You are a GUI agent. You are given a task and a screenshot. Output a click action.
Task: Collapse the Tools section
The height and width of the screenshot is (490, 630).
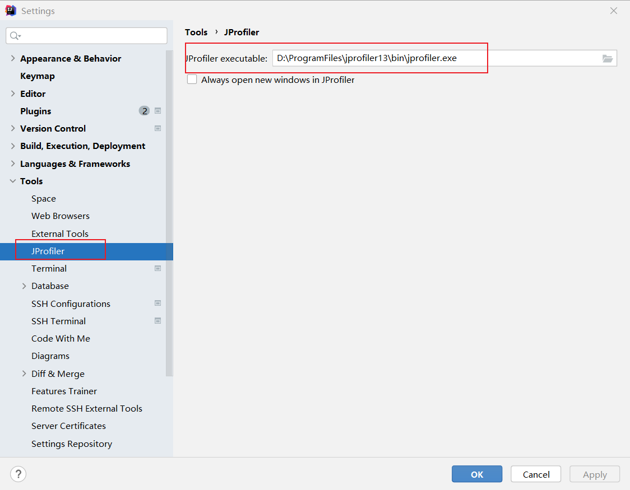point(13,181)
